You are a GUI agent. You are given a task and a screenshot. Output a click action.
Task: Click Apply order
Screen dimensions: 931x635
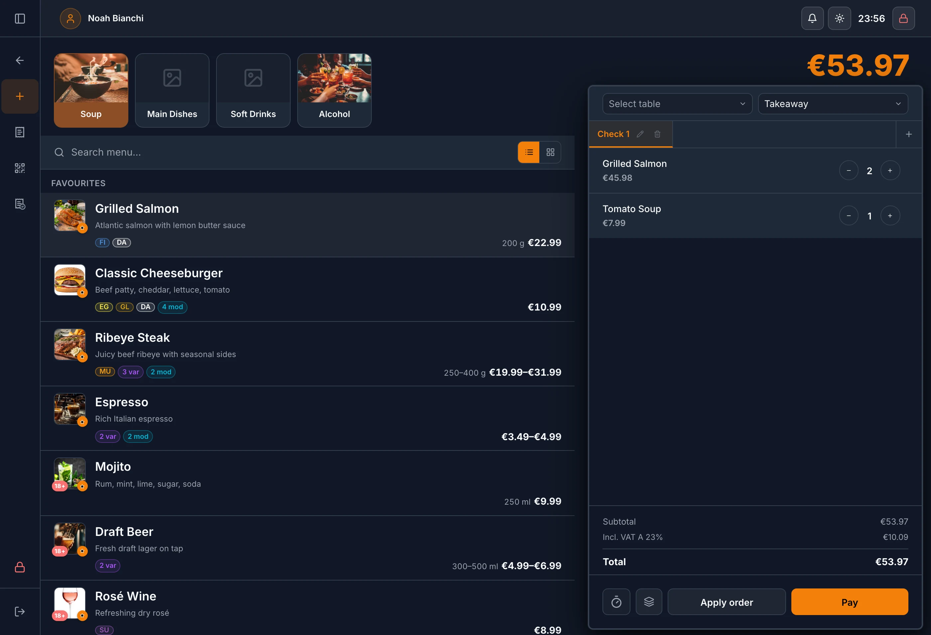[726, 601]
